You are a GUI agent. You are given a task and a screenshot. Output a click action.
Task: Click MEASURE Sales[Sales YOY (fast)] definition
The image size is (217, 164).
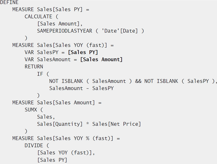pos(63,45)
